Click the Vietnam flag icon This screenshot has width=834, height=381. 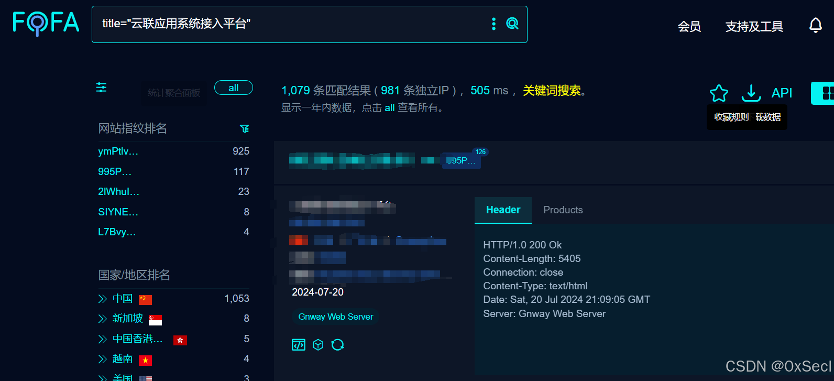click(x=145, y=360)
